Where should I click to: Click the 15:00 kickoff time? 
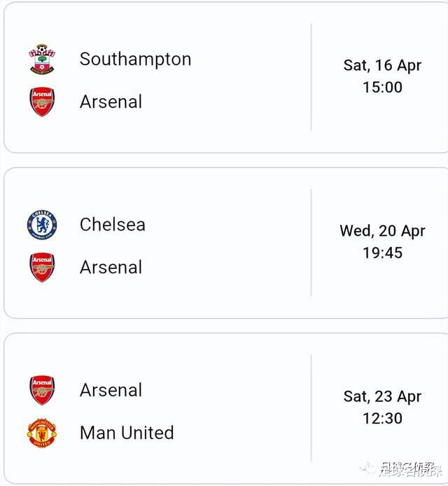pos(383,87)
